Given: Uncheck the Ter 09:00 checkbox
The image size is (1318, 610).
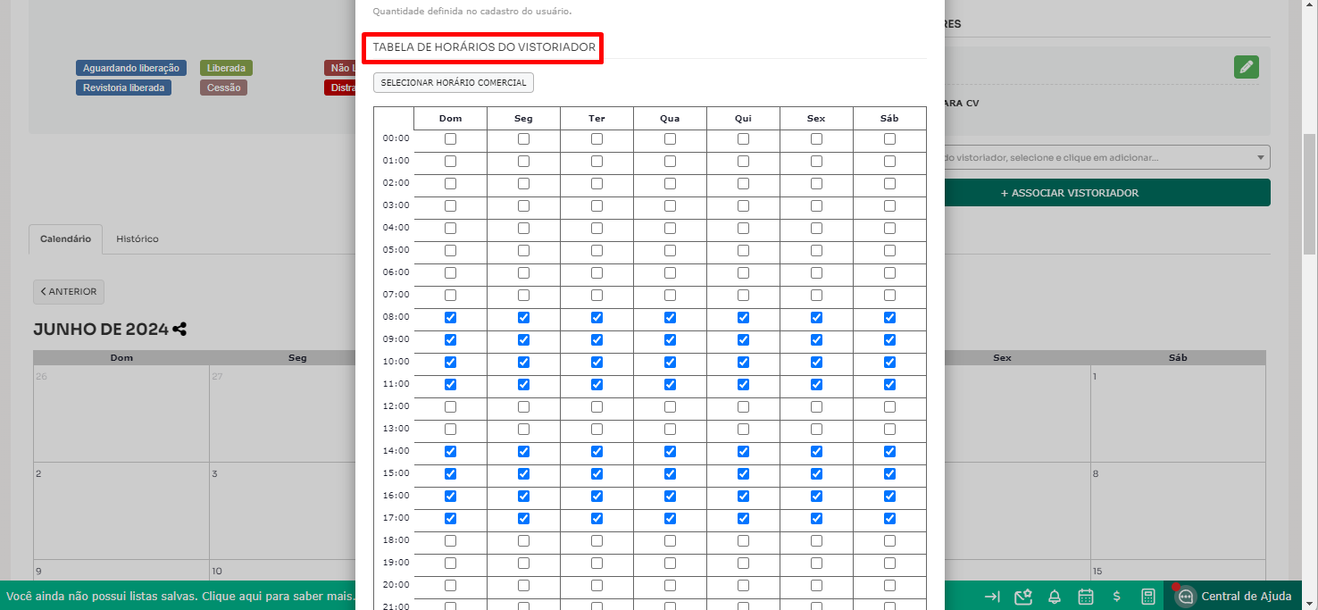Looking at the screenshot, I should click(x=596, y=339).
